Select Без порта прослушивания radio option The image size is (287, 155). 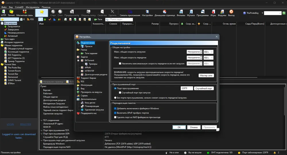pos(115,98)
